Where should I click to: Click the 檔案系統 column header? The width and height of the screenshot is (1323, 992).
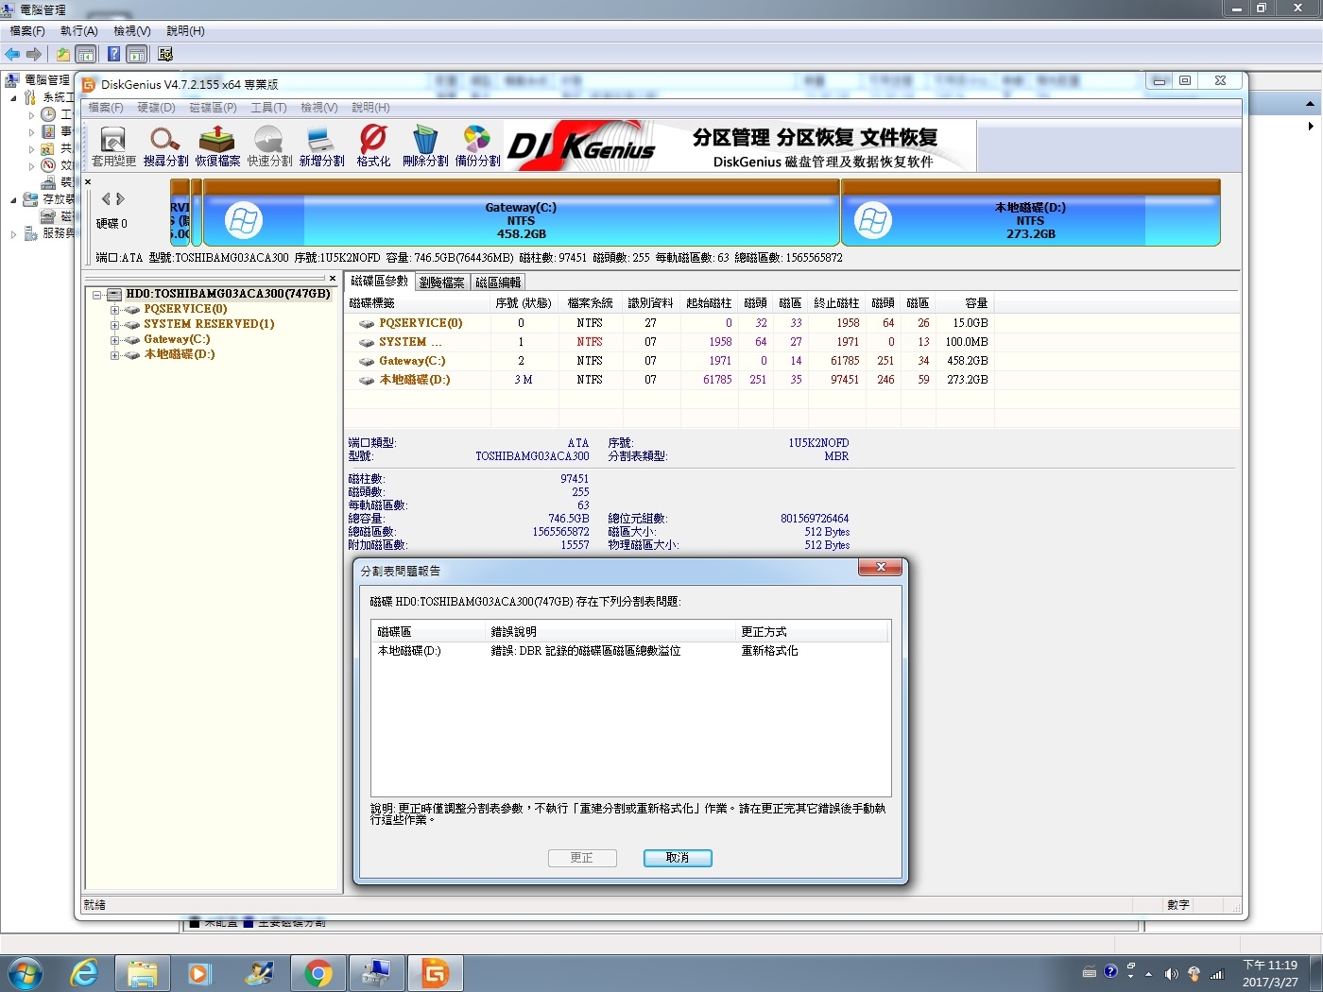pos(591,303)
